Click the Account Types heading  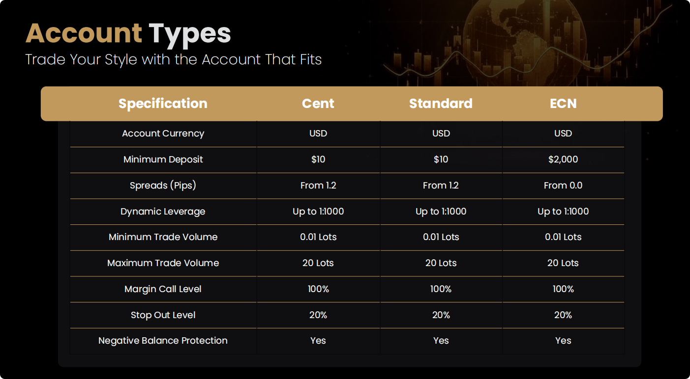coord(128,33)
